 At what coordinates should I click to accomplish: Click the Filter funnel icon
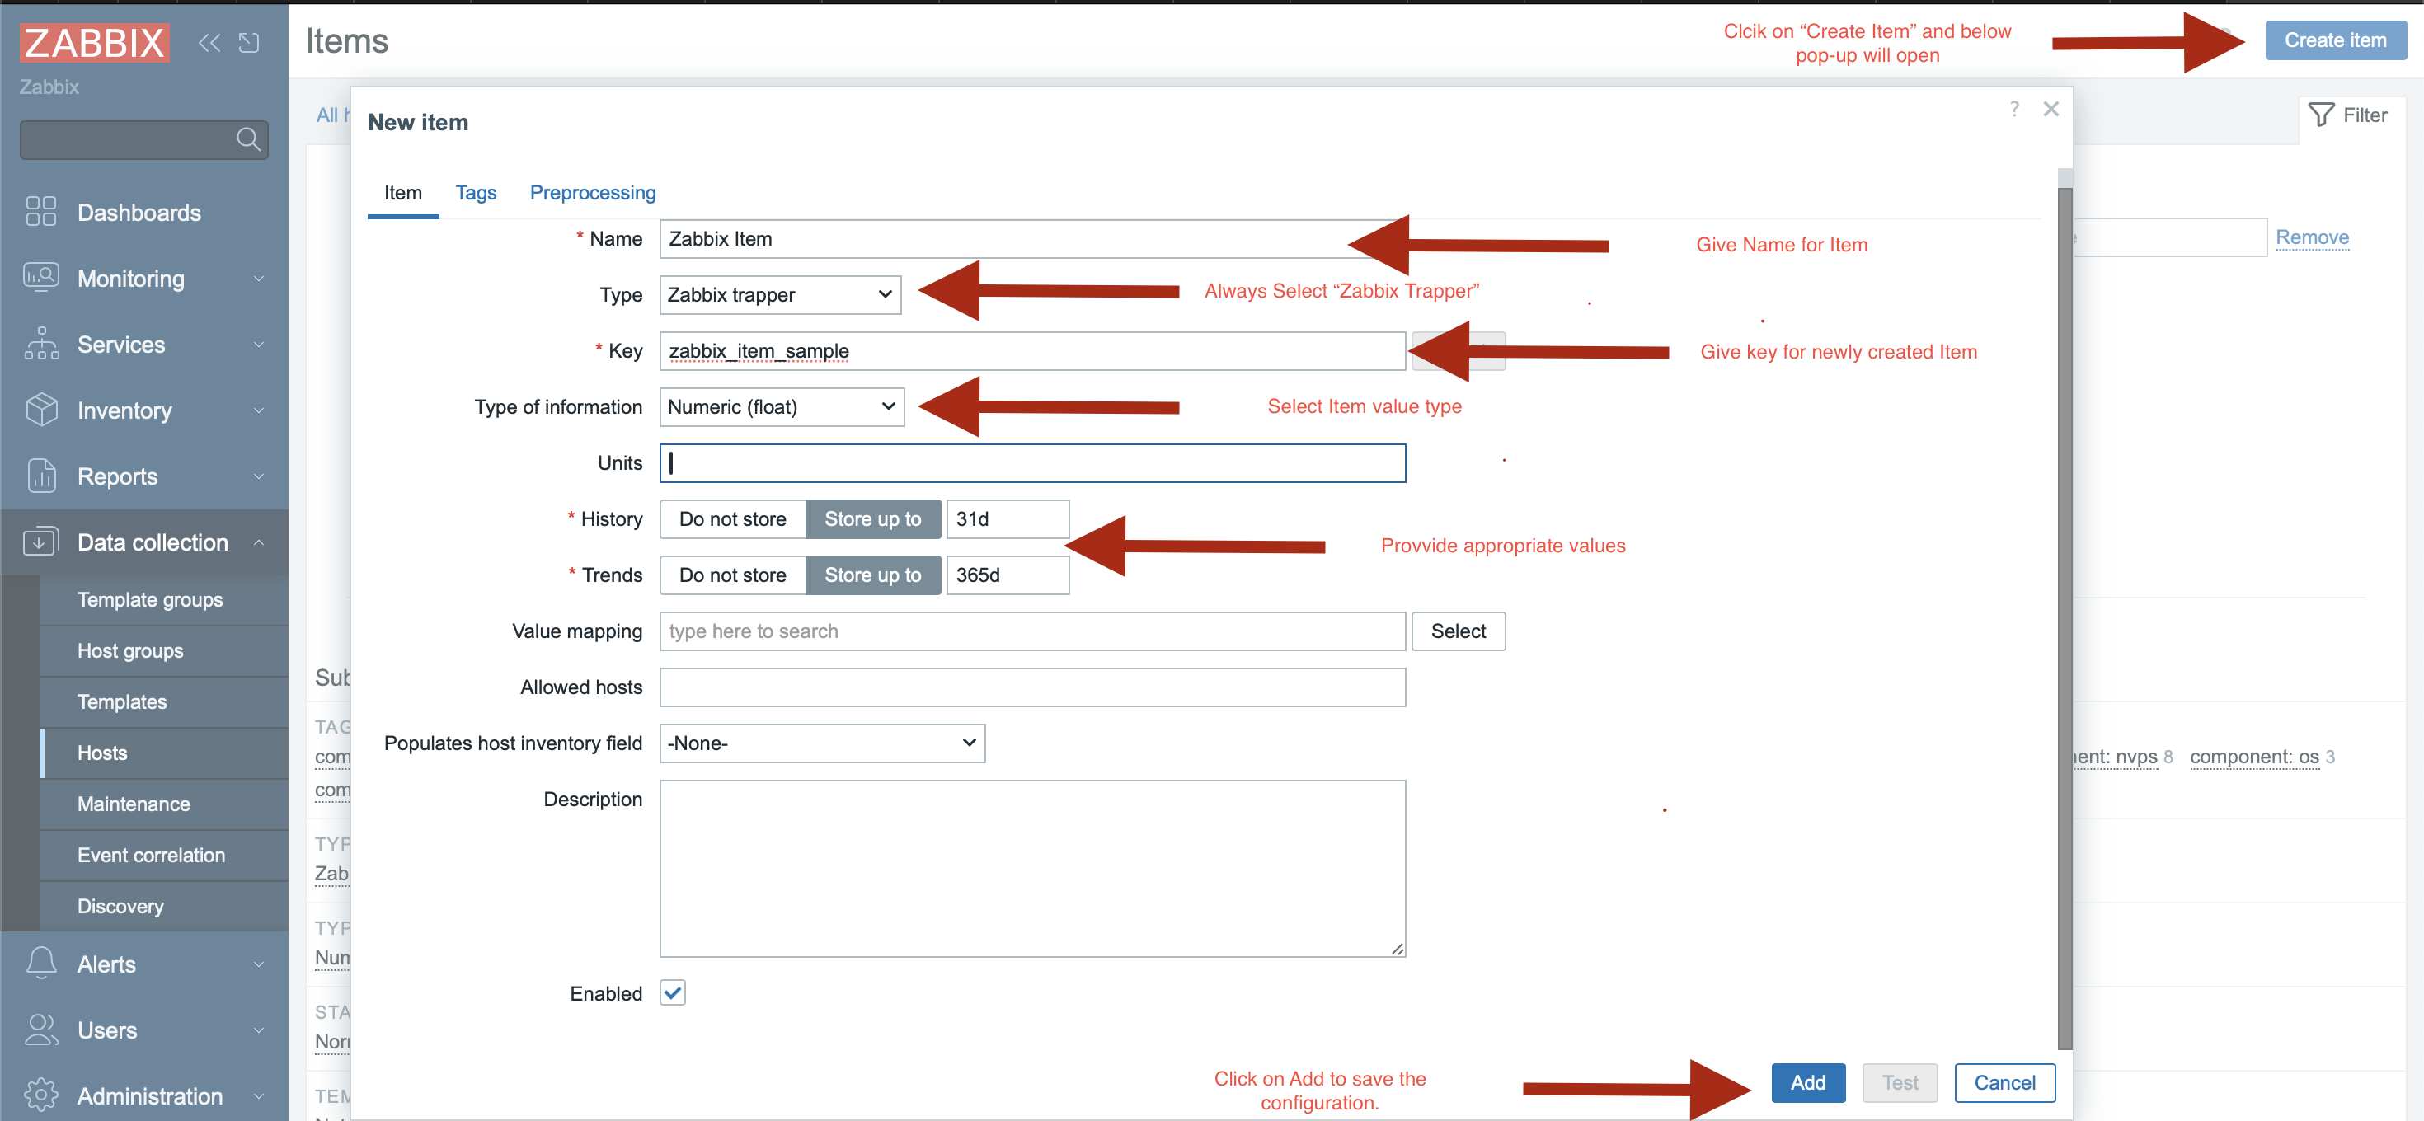point(2320,115)
